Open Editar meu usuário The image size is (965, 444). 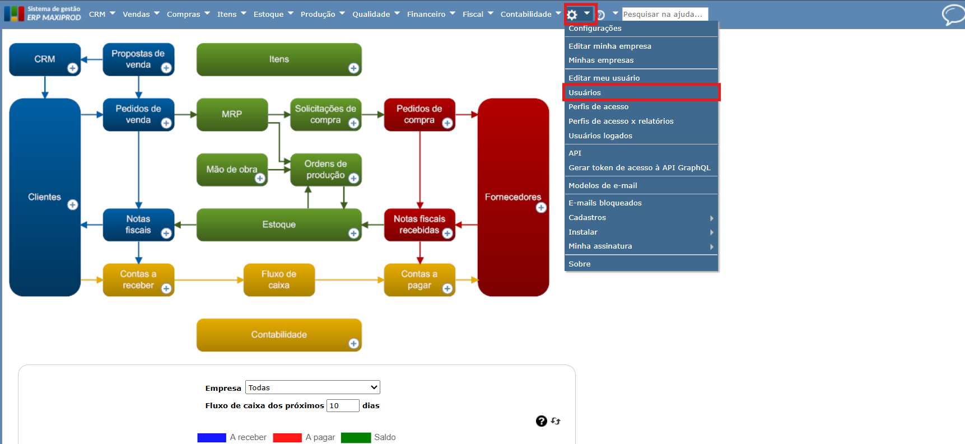click(641, 78)
